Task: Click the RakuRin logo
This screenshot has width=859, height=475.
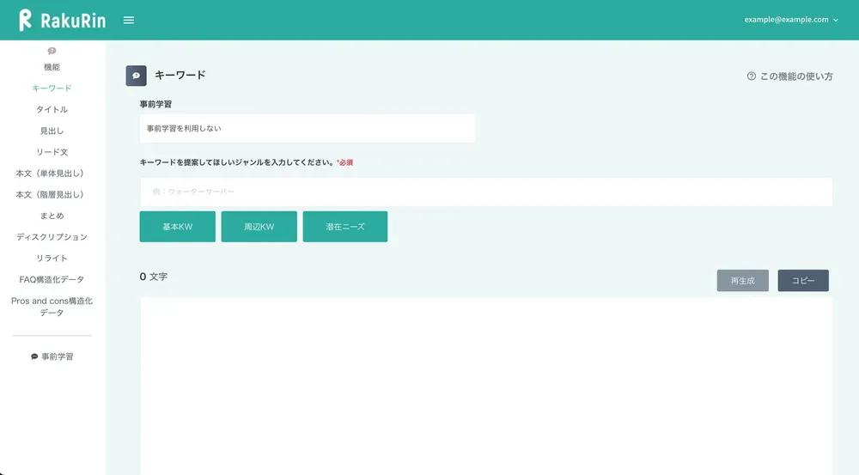Action: [x=62, y=20]
